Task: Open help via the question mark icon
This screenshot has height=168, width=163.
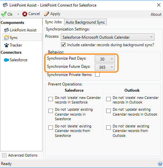Action: pos(160,164)
